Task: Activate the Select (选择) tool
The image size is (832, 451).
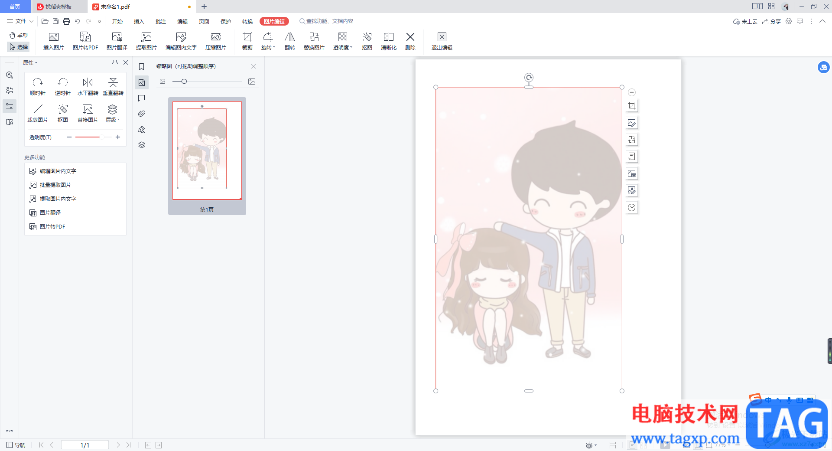Action: pyautogui.click(x=19, y=47)
